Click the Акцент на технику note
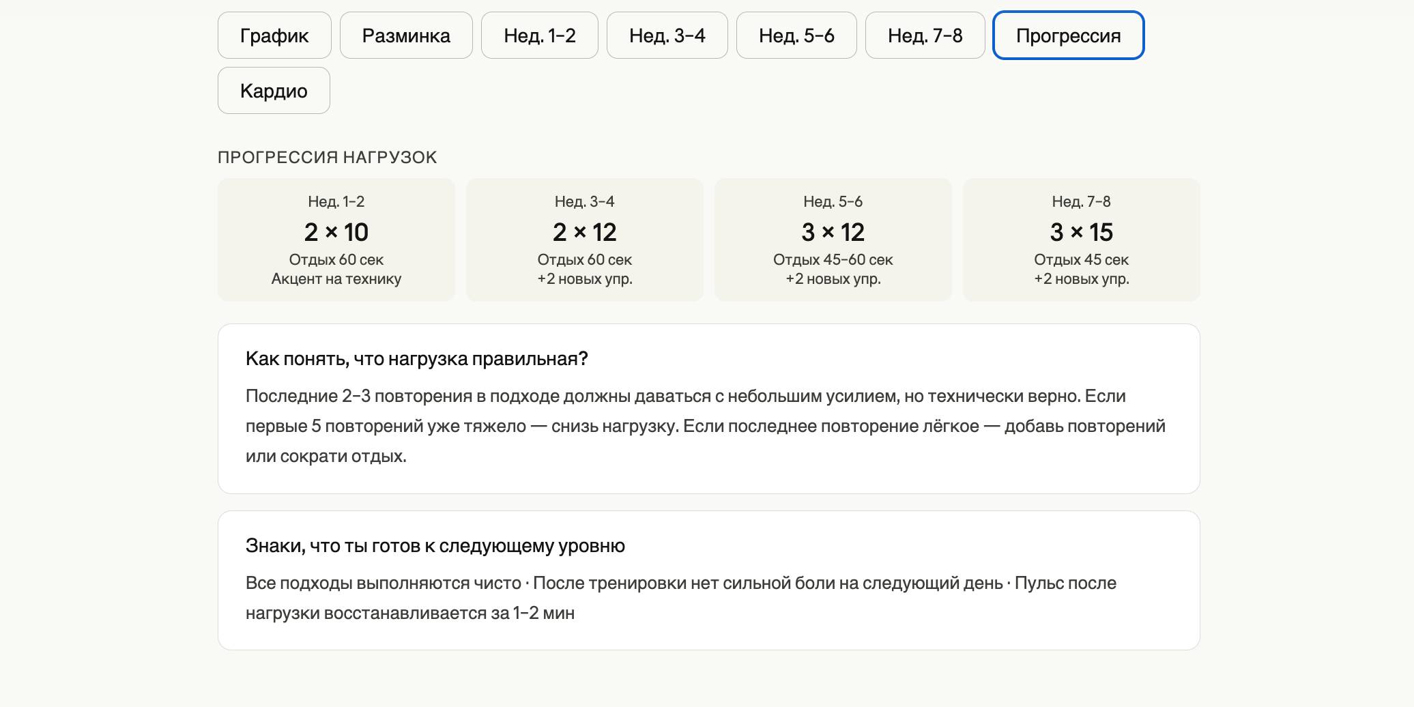Image resolution: width=1414 pixels, height=707 pixels. point(336,279)
